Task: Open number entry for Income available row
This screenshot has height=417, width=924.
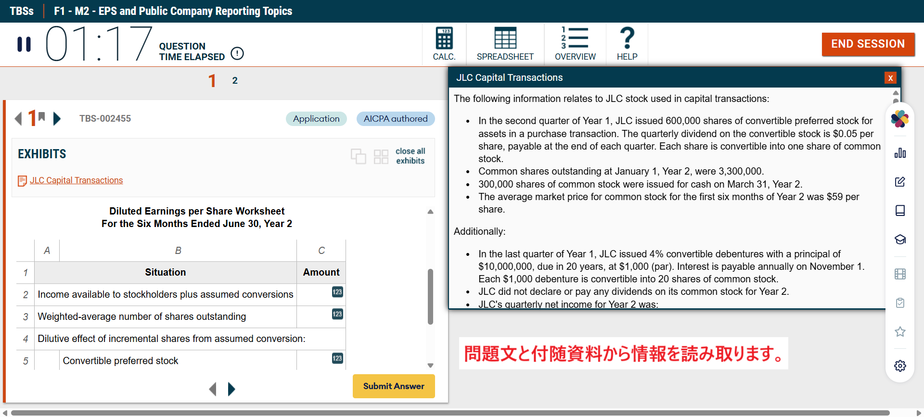Action: 337,292
